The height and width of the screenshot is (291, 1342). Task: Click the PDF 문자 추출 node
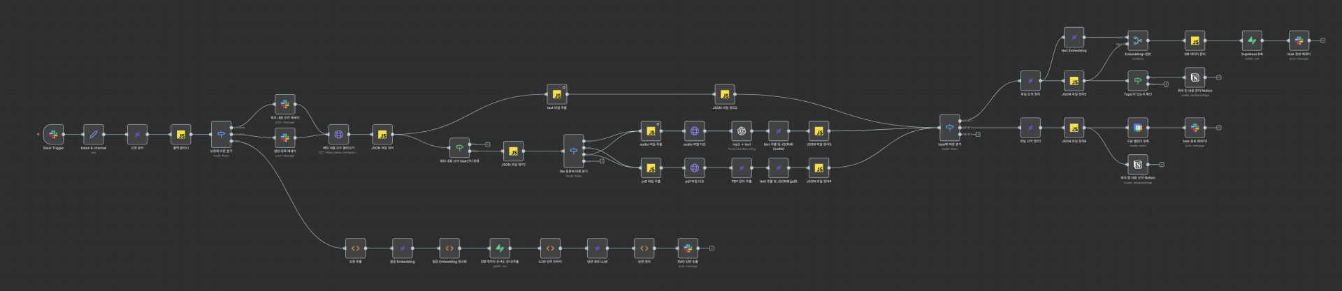[x=741, y=168]
